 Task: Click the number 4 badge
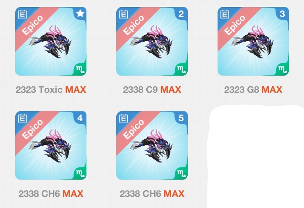(80, 118)
